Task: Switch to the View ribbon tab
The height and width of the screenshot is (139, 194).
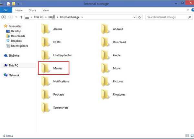Action: [46, 10]
